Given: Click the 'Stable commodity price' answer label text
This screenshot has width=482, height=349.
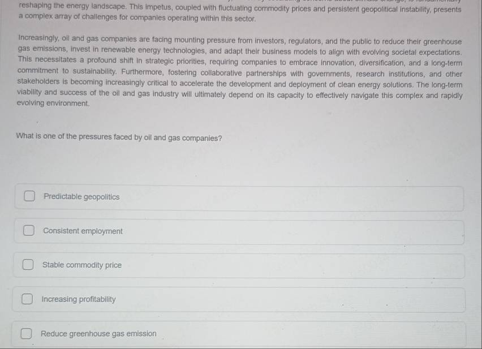Looking at the screenshot, I should [x=82, y=265].
